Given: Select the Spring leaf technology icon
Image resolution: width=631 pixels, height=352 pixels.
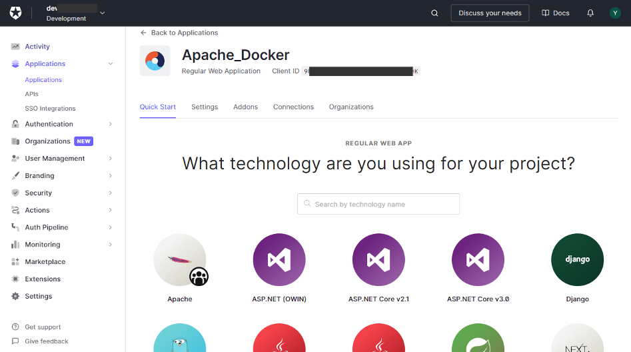Looking at the screenshot, I should (x=478, y=338).
